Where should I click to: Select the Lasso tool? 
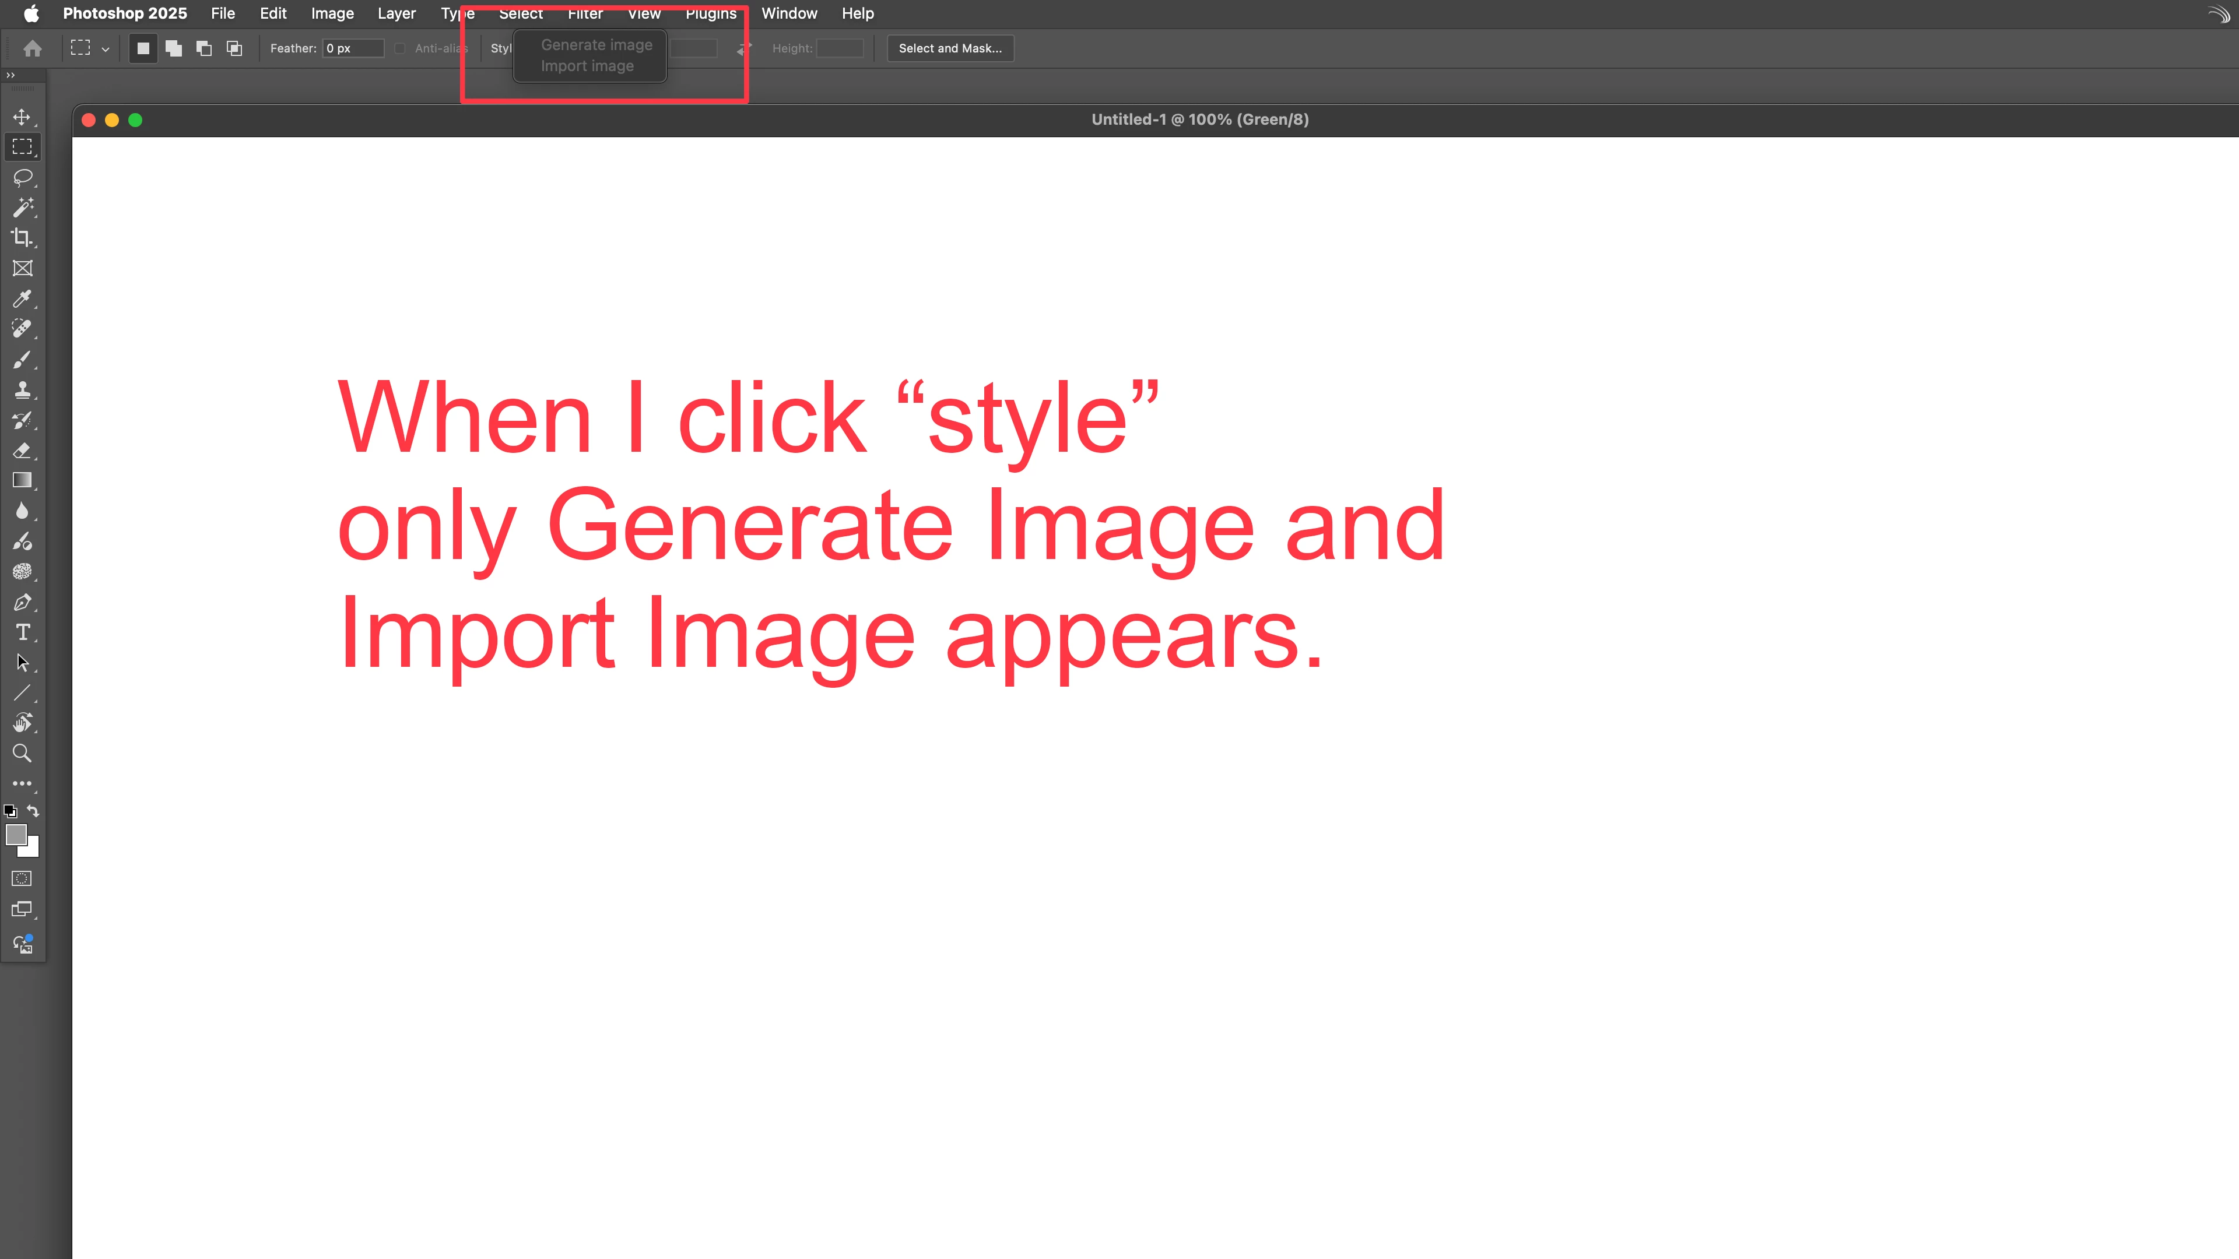(22, 177)
